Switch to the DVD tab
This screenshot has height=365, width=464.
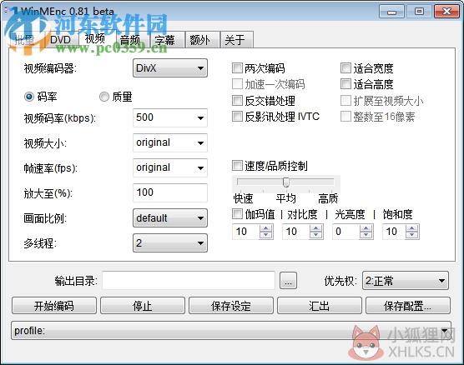point(61,40)
